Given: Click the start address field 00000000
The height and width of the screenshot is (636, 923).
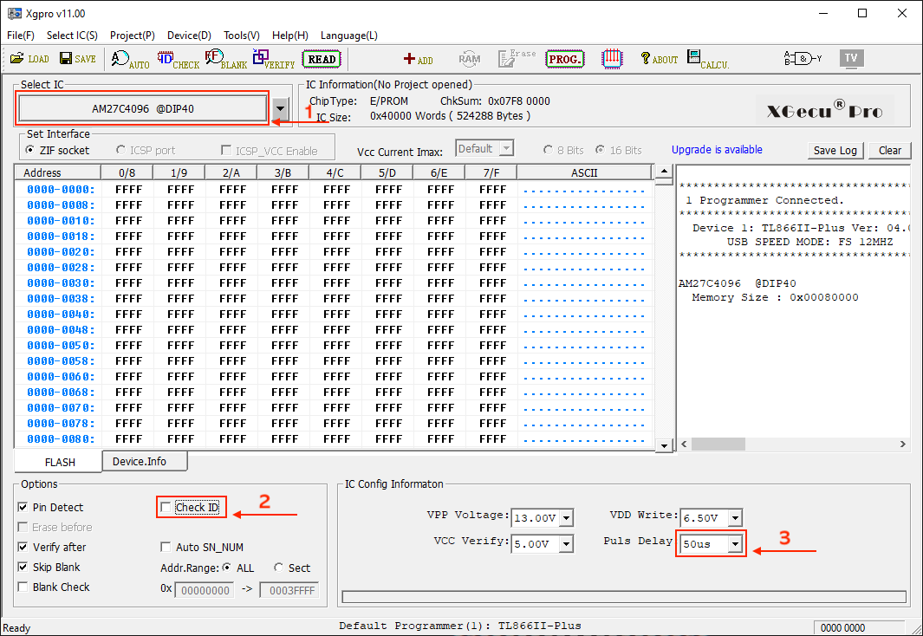Looking at the screenshot, I should 205,590.
